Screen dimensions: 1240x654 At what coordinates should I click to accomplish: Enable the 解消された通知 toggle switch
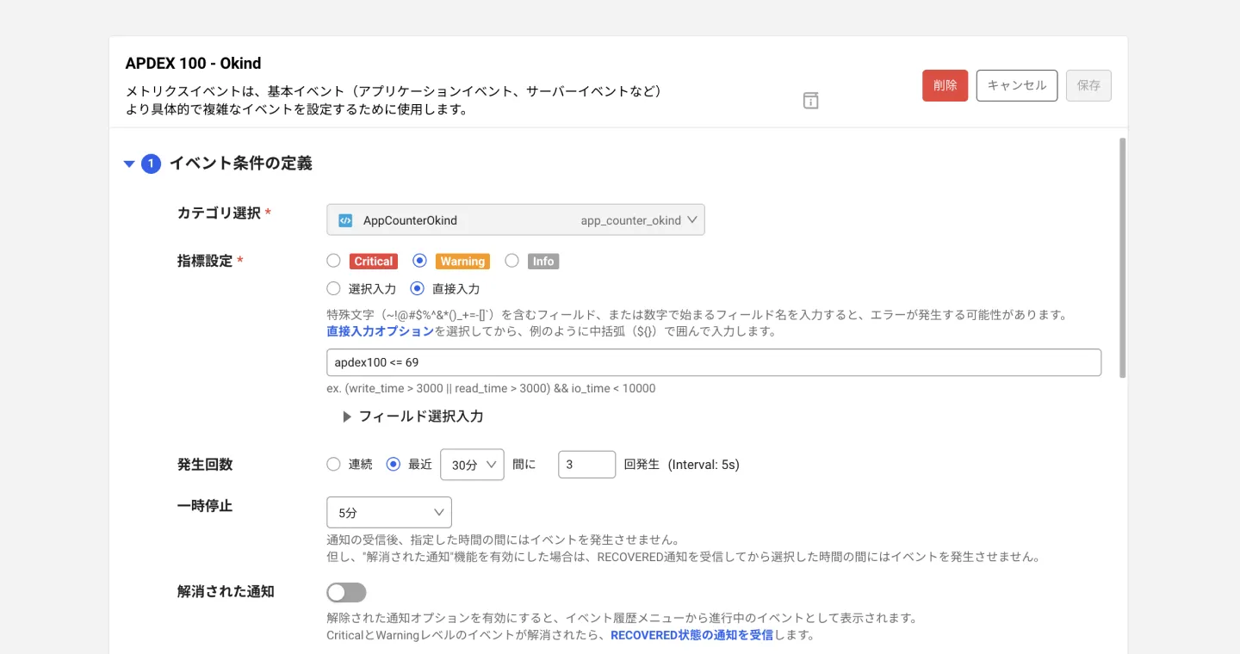tap(346, 592)
